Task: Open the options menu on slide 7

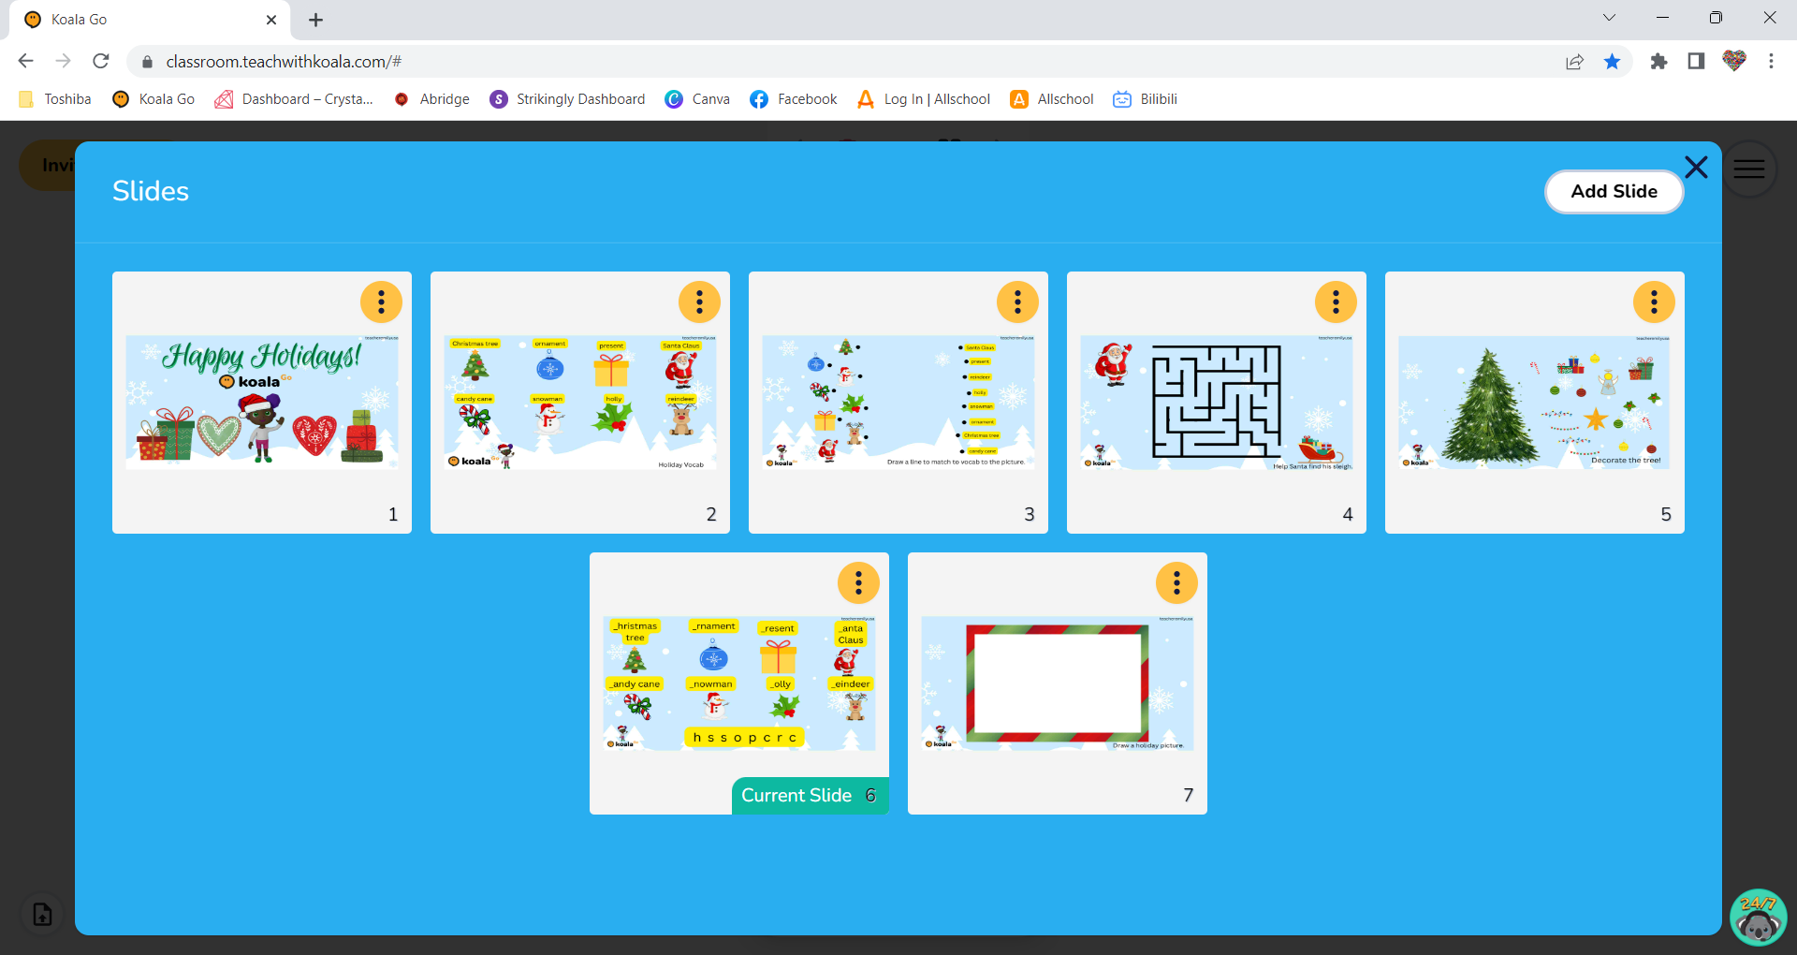Action: point(1176,582)
